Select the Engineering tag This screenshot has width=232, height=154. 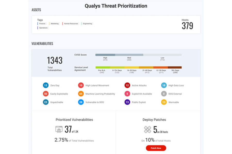(87, 24)
